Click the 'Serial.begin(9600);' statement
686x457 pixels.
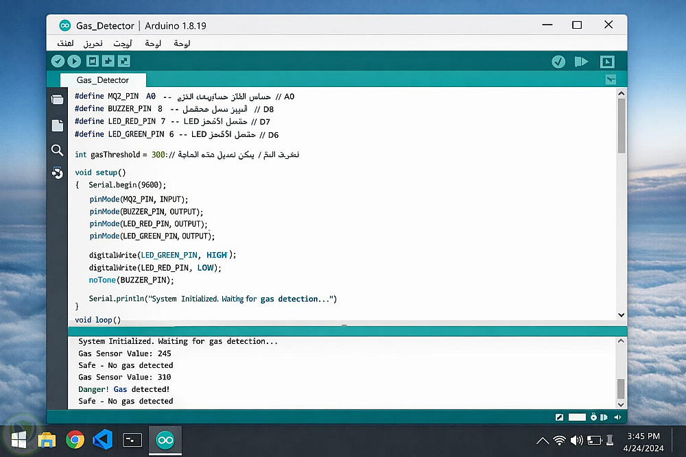tap(128, 185)
